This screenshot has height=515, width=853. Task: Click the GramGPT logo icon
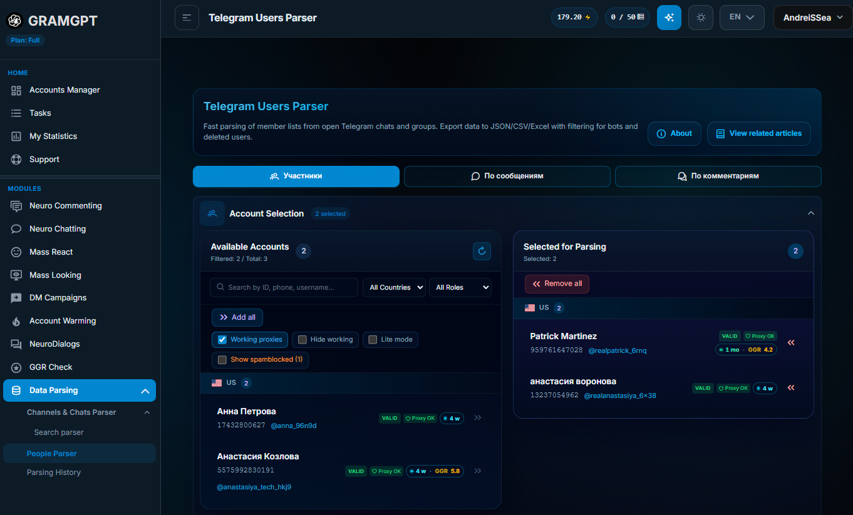point(14,21)
